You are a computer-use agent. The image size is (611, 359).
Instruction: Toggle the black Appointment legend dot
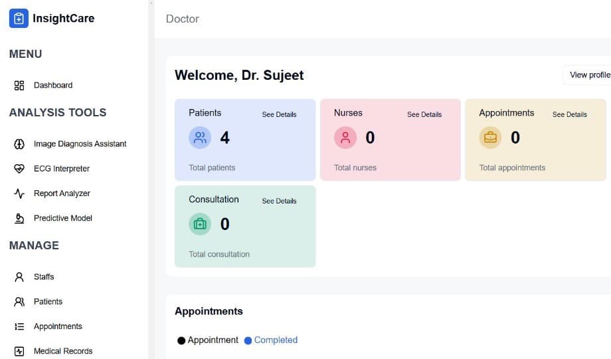(181, 340)
